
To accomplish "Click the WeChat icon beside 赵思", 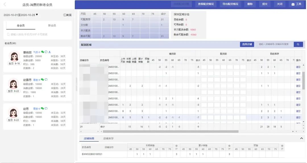I will click(x=42, y=108).
